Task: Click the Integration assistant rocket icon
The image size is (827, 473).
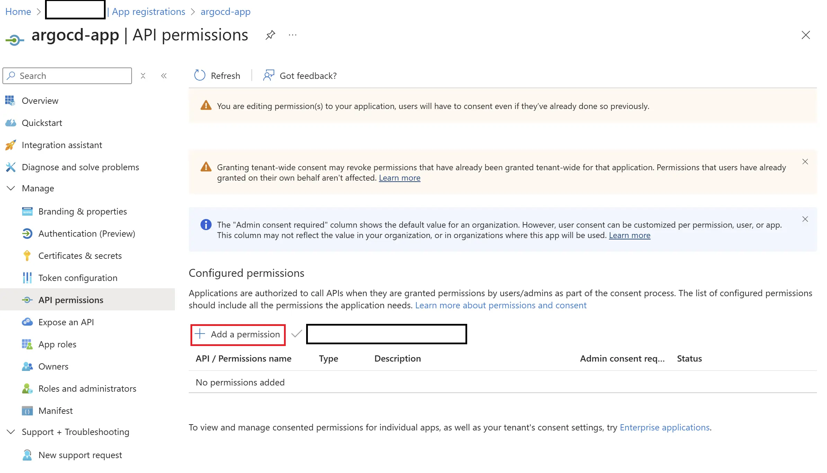Action: (10, 145)
